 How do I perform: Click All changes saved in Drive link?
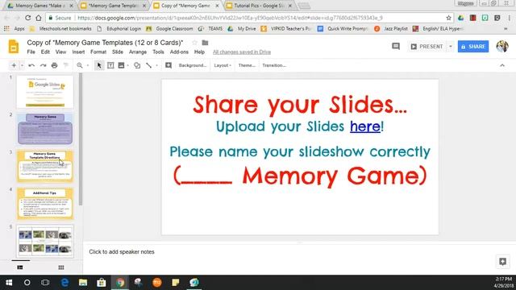tap(242, 52)
